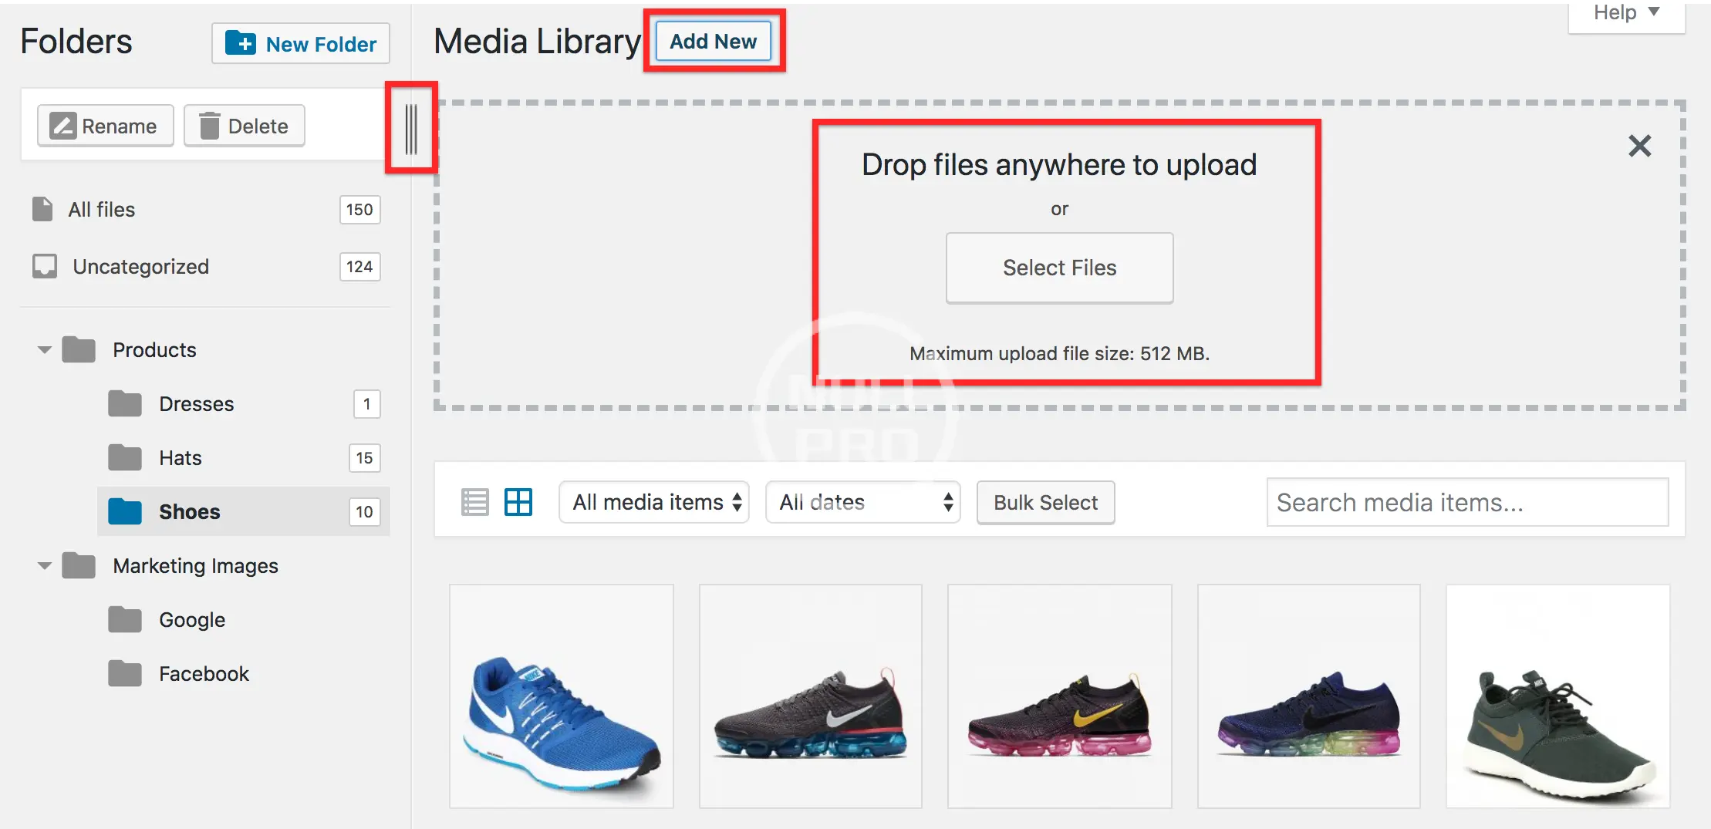Screen dimensions: 1711x829
Task: Delete the selected folder
Action: pyautogui.click(x=245, y=126)
